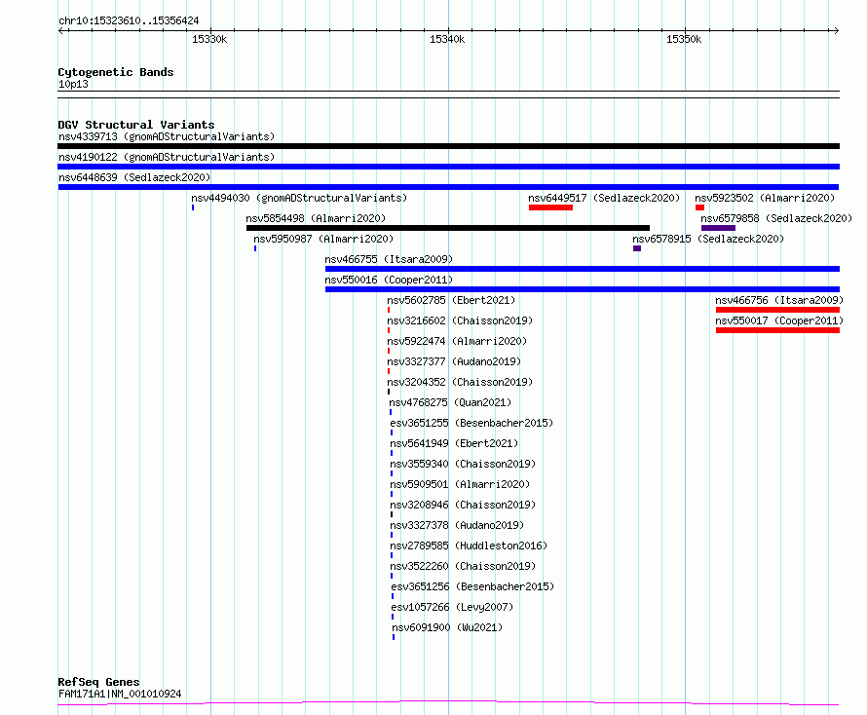
Task: Open the nsv4190122 (gnomADStructuralVariants) label
Action: [x=167, y=157]
